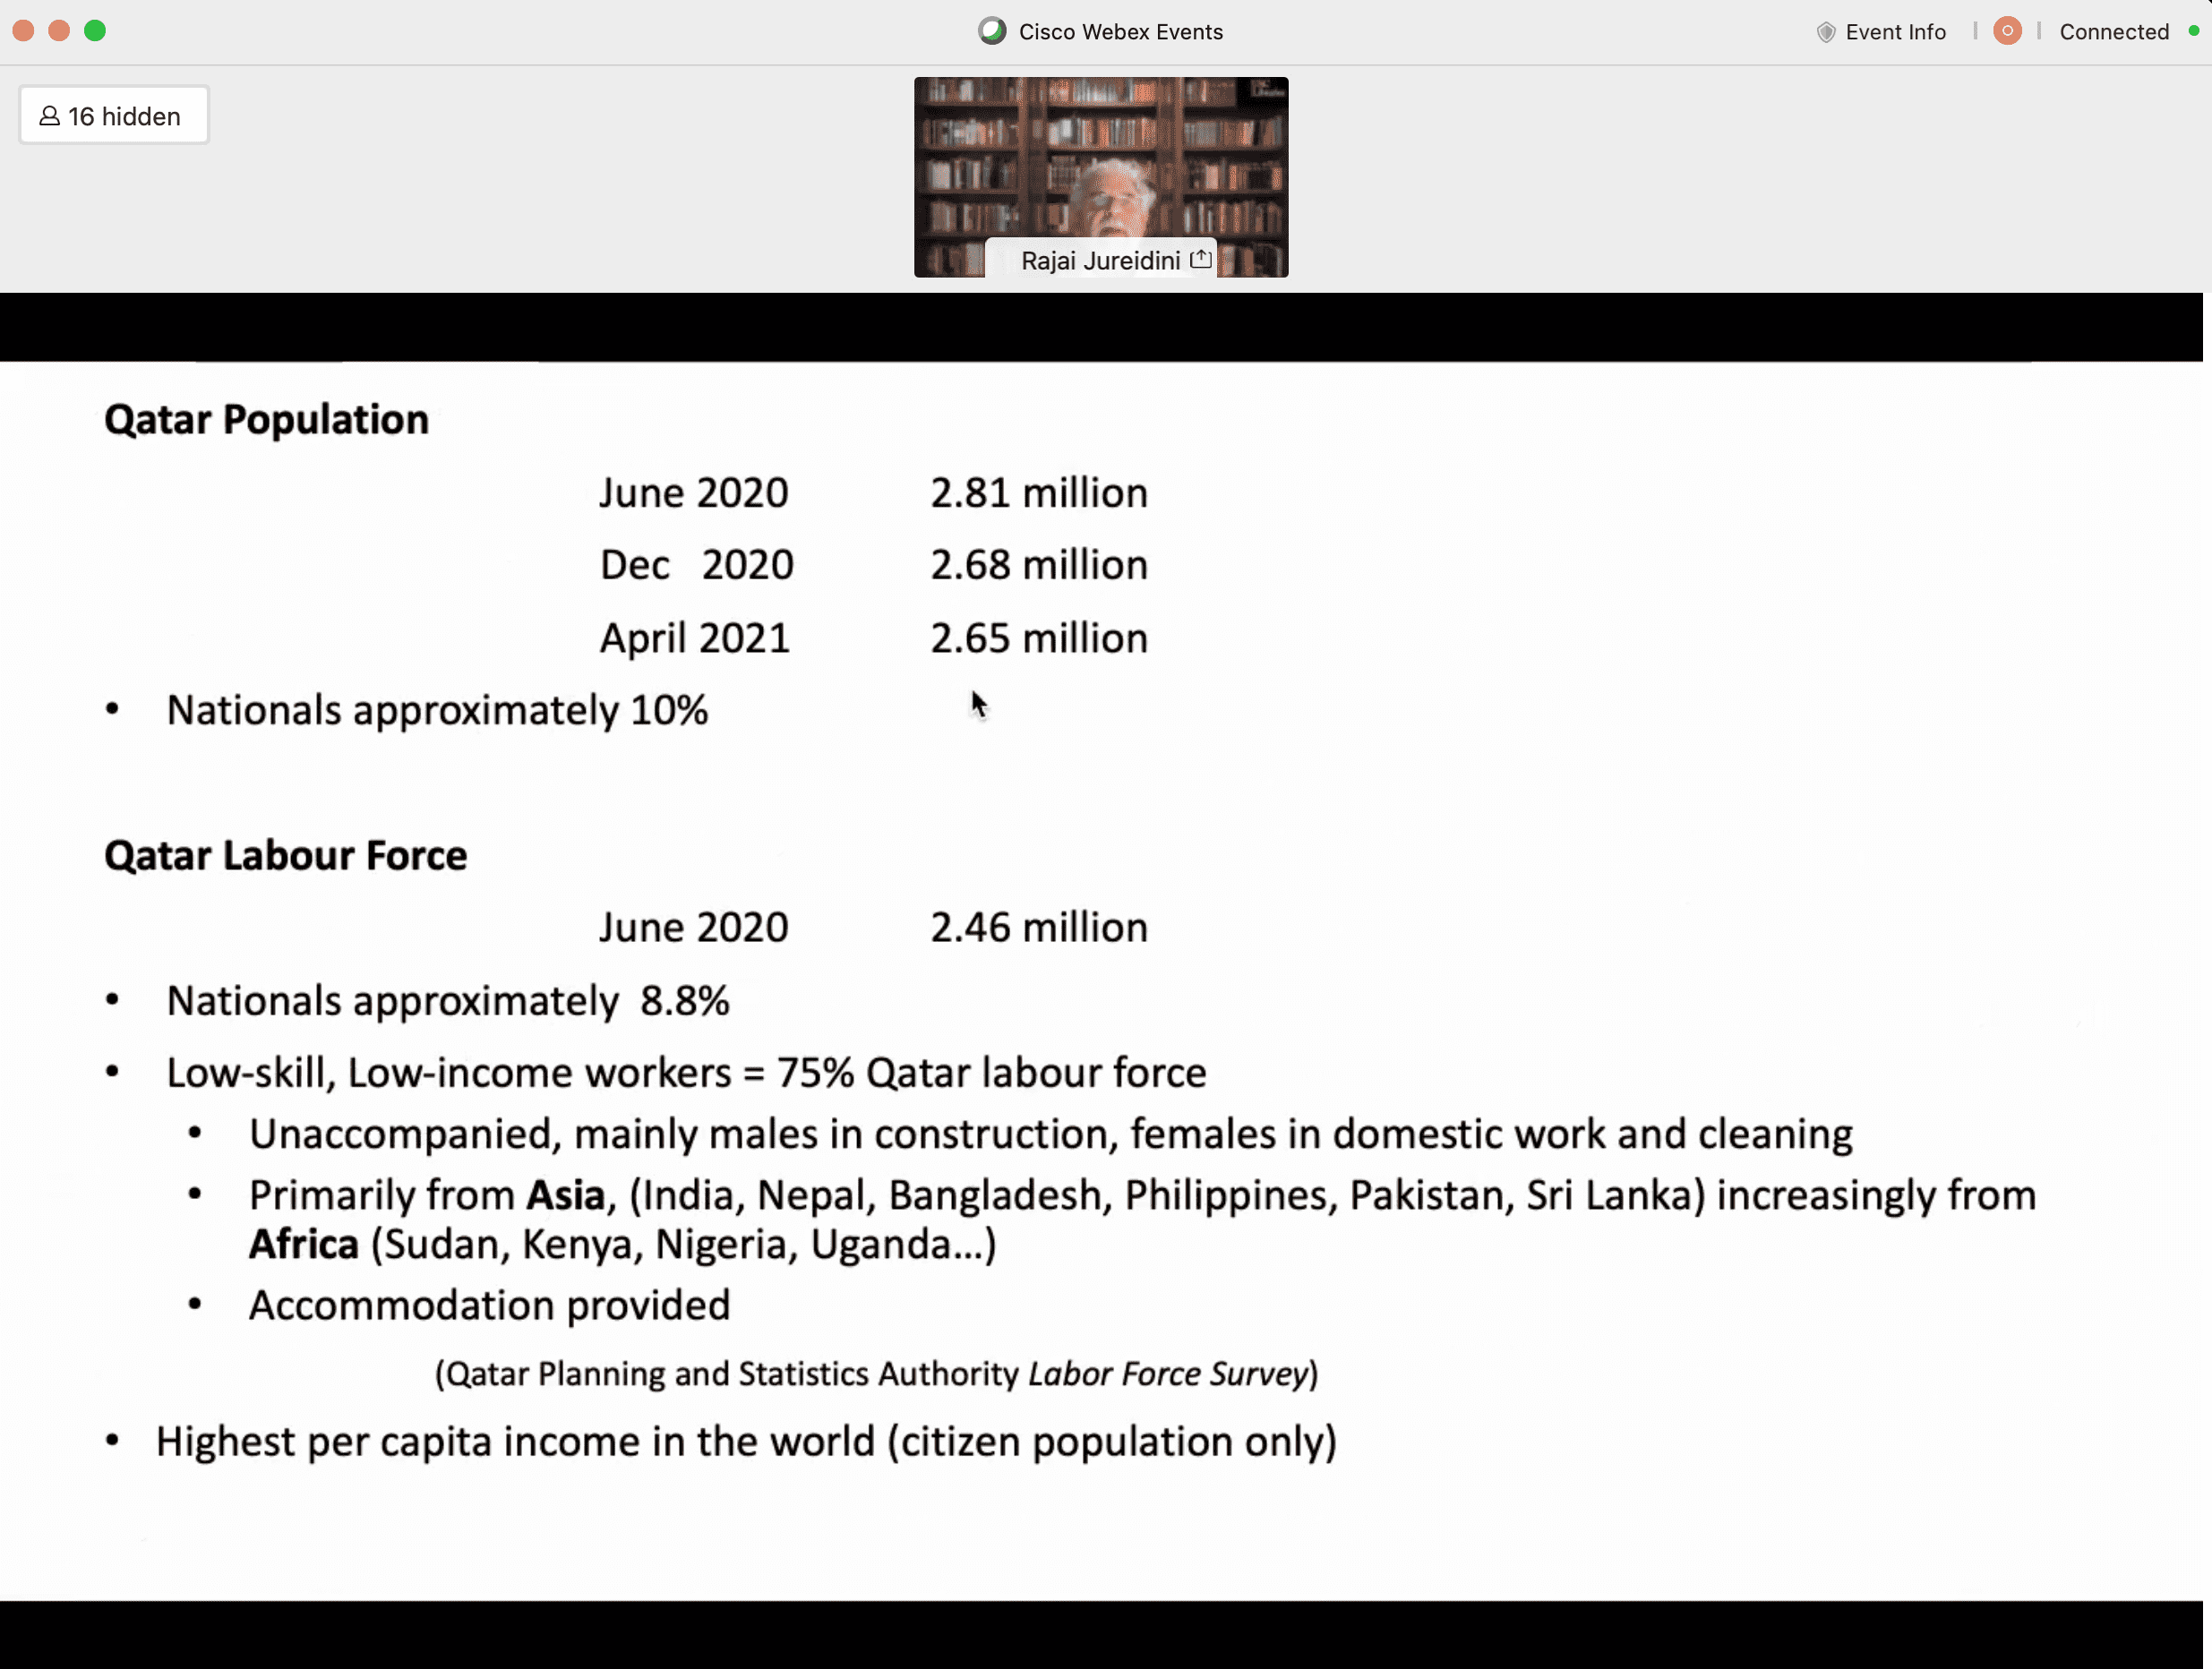Viewport: 2212px width, 1669px height.
Task: Click the share icon beside Rajai Jureidini
Action: coord(1201,260)
